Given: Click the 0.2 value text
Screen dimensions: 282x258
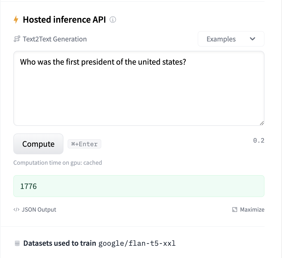Looking at the screenshot, I should pyautogui.click(x=258, y=141).
